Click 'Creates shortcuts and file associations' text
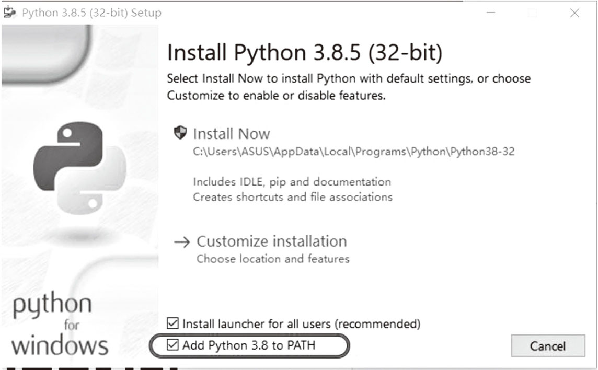Screen dimensions: 598x370 point(293,197)
